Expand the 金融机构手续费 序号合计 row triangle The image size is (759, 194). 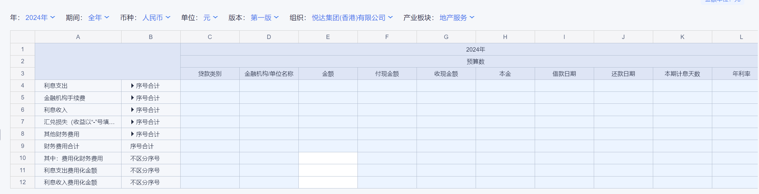click(x=132, y=98)
